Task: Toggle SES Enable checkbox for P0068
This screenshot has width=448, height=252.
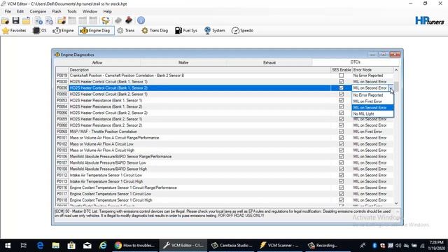Action: [341, 132]
